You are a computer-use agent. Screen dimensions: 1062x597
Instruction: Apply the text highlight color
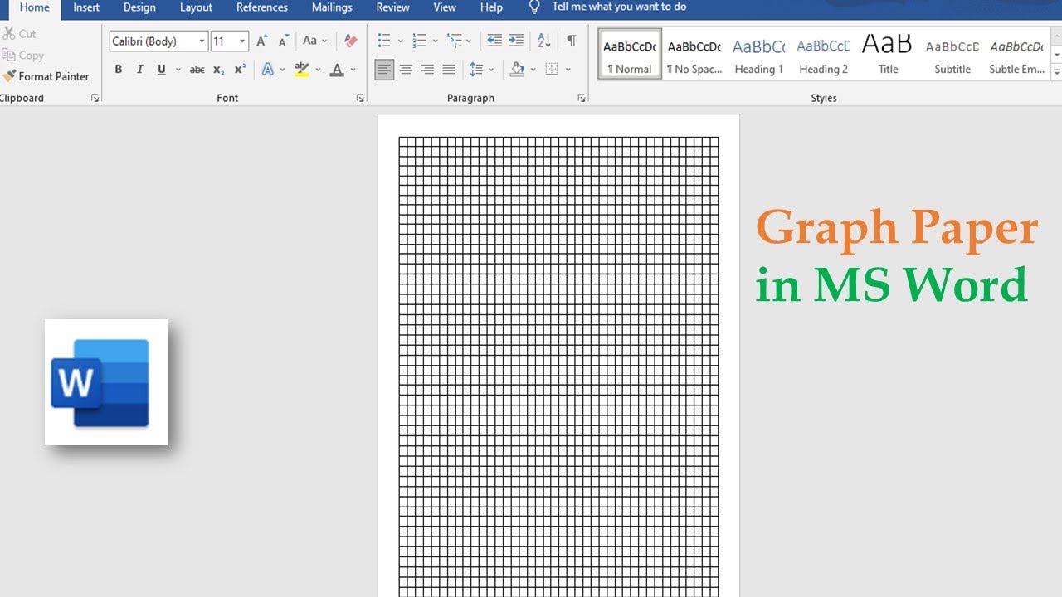tap(302, 70)
